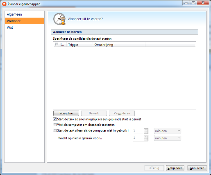The width and height of the screenshot is (211, 175).
Task: Uncheck 'Start de taak zo snel mogelijk' option
Action: [54, 119]
